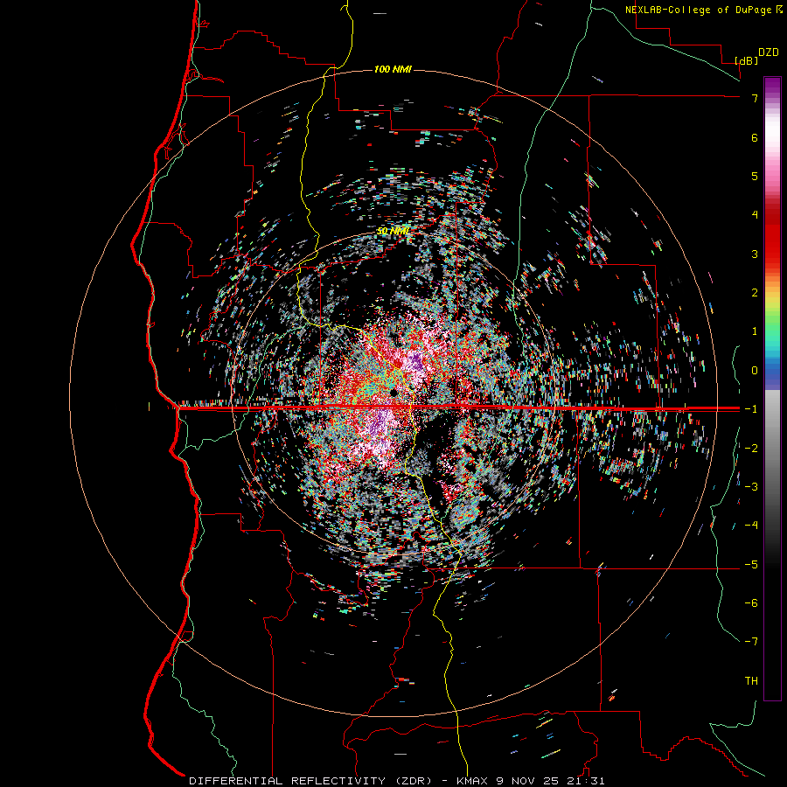Viewport: 787px width, 787px height.
Task: Click the -5 value on color scale
Action: click(x=751, y=564)
